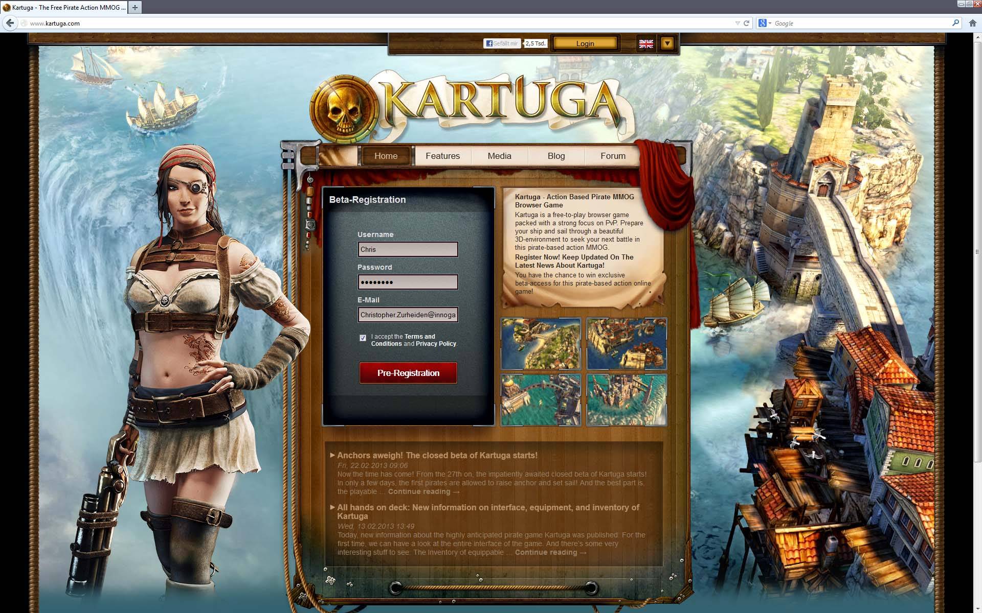
Task: Click the reload page icon
Action: [746, 23]
